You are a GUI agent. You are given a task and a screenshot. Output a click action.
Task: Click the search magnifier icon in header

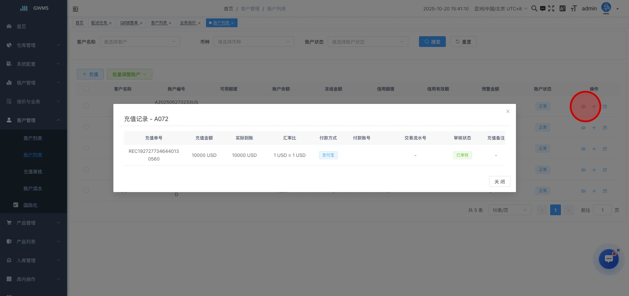[534, 9]
